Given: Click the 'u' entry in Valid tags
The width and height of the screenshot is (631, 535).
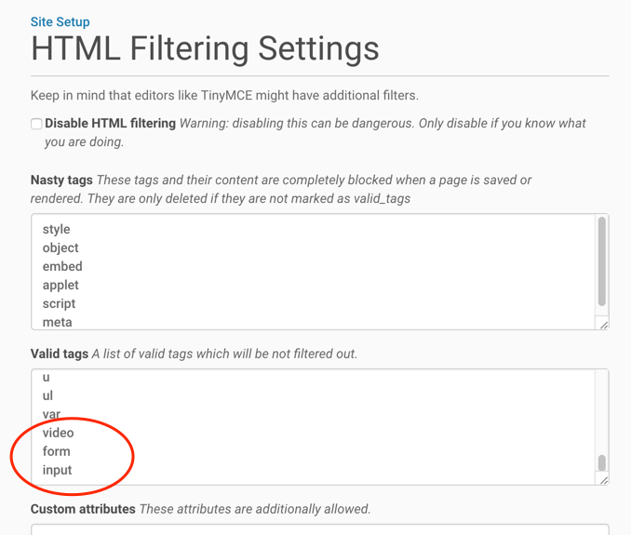Looking at the screenshot, I should [x=47, y=378].
